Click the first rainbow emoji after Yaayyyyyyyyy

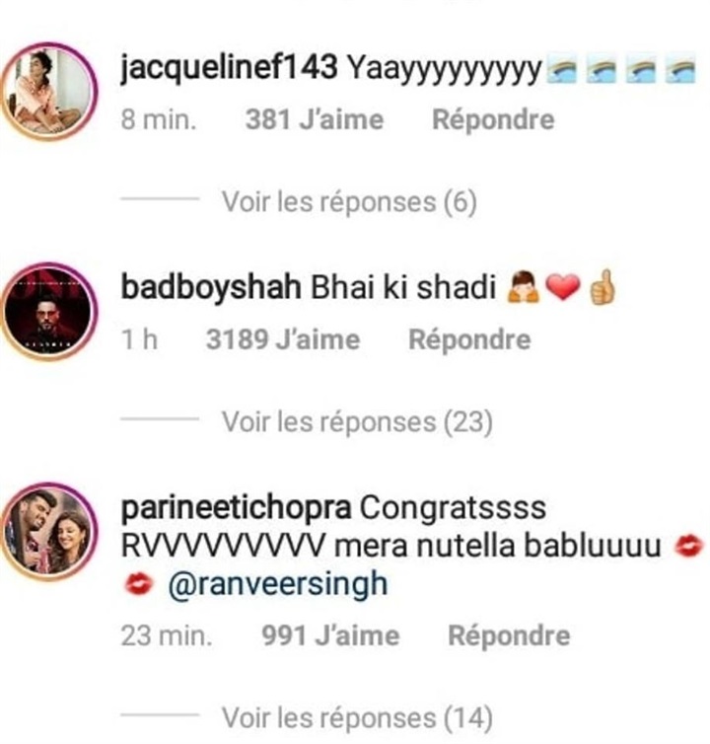(x=561, y=71)
